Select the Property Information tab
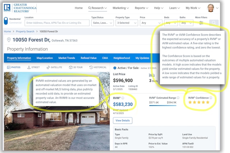Screen dimensions: 230x153 coord(19,58)
